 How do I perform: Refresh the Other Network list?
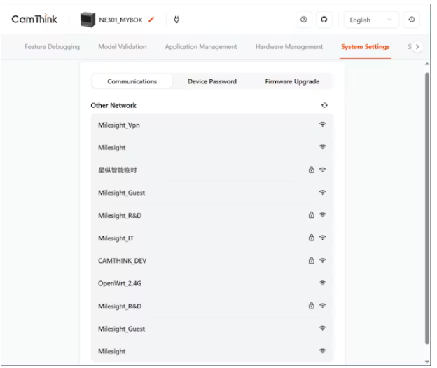coord(324,105)
